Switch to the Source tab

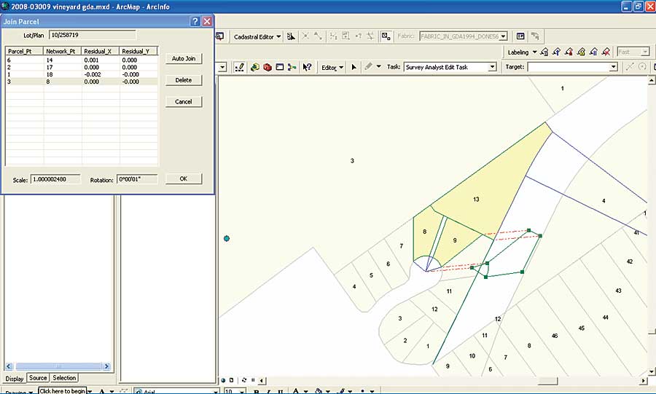pyautogui.click(x=38, y=378)
